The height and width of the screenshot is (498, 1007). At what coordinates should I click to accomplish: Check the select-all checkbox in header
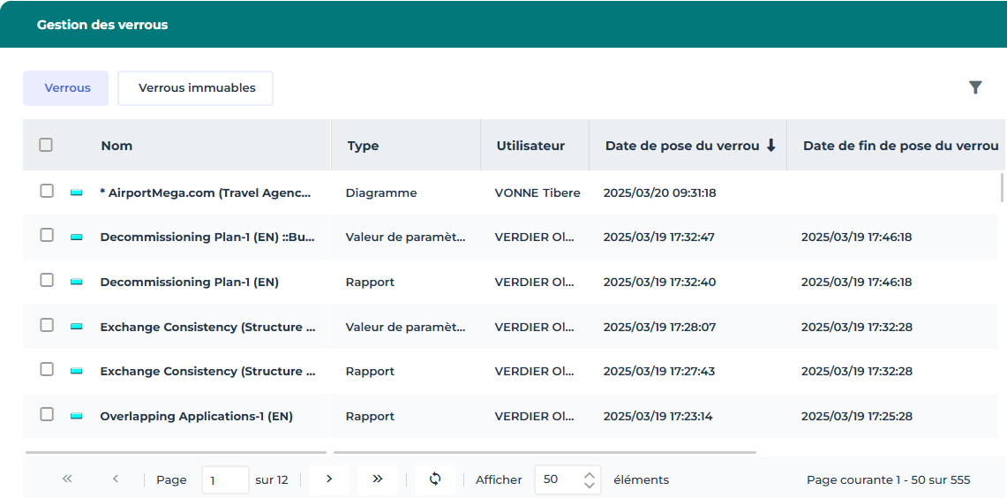tap(46, 145)
